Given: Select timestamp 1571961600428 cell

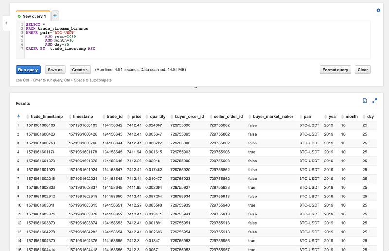Looking at the screenshot, I should pos(83,134).
